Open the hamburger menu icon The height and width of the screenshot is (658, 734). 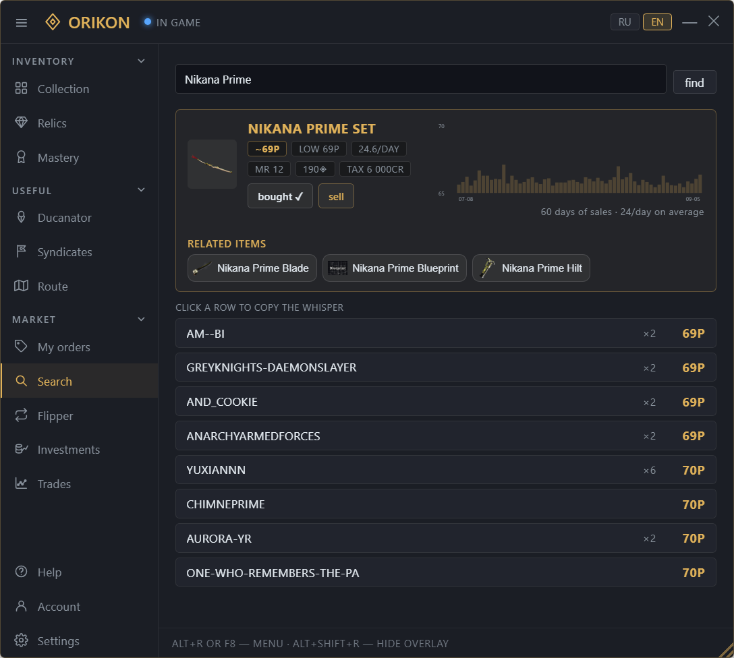[x=22, y=22]
